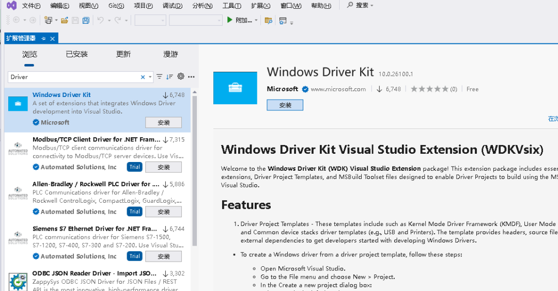Open the more options ellipsis menu
The height and width of the screenshot is (291, 558).
point(192,77)
